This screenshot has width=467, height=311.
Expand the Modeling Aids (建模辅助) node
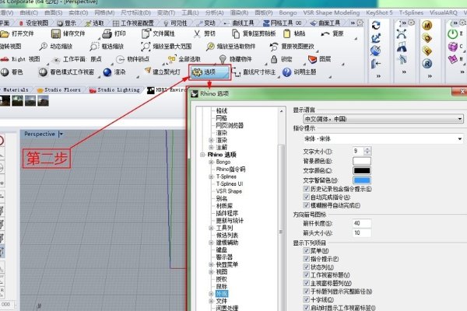211,243
